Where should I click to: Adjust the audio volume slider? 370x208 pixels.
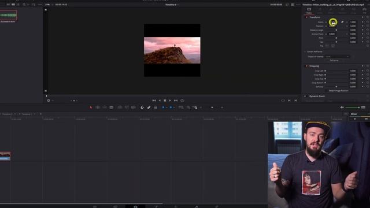(x=353, y=107)
